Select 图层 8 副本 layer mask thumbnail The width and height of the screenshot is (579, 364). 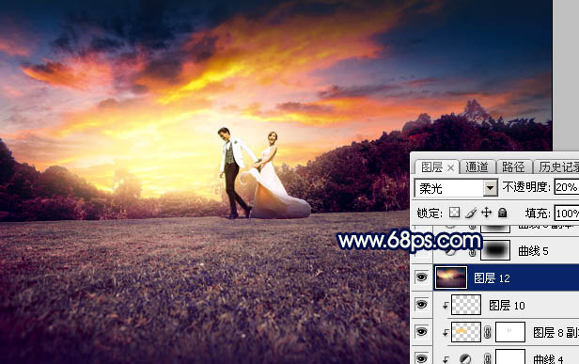(510, 332)
